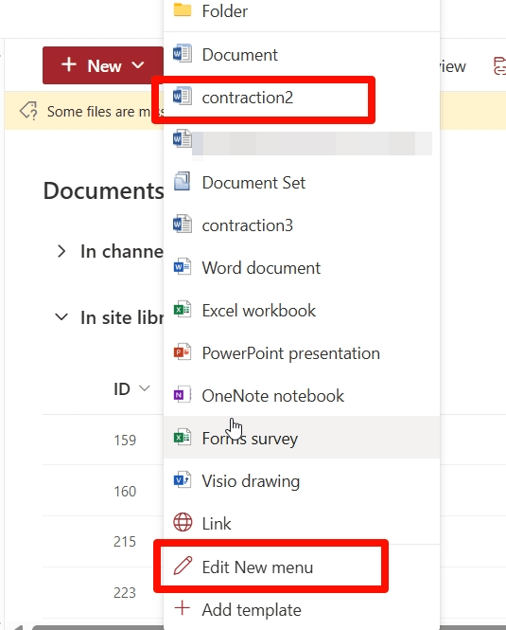Open the ID column sort dropdown
The image size is (506, 630).
click(x=144, y=388)
